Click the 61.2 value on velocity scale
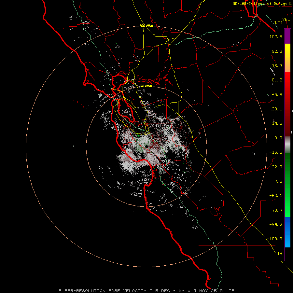Image resolution: width=293 pixels, height=293 pixels. coord(277,80)
